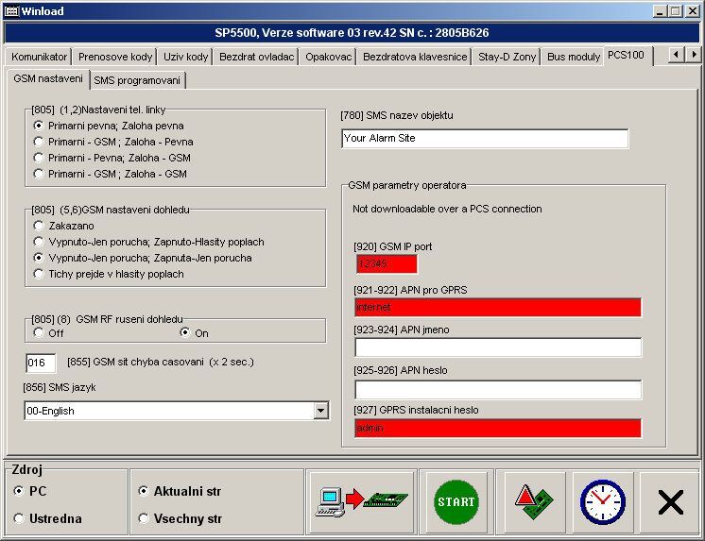Viewport: 705px width, 541px height.
Task: Click the red triangle error check icon
Action: (534, 502)
